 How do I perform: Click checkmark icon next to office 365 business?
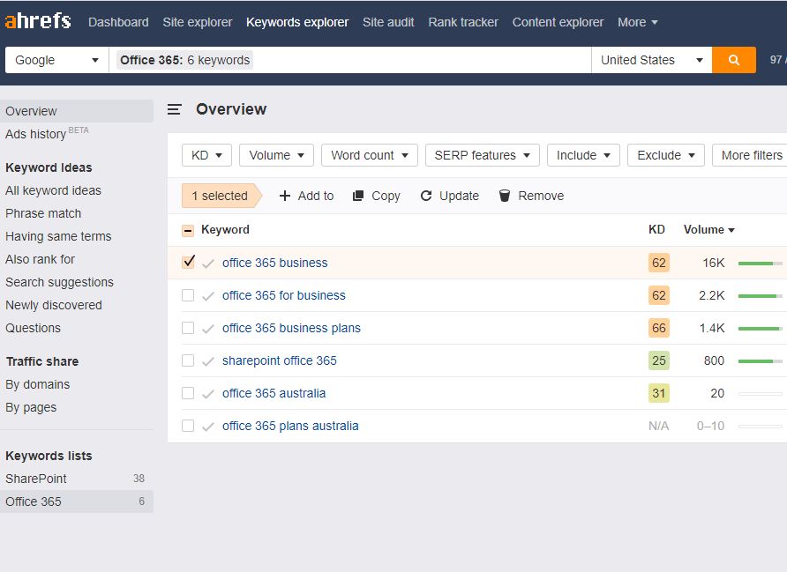208,264
